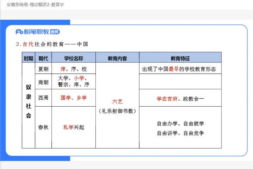253x169 pixels.
Task: Select the 夏朝 dynasty cell
Action: [43, 69]
